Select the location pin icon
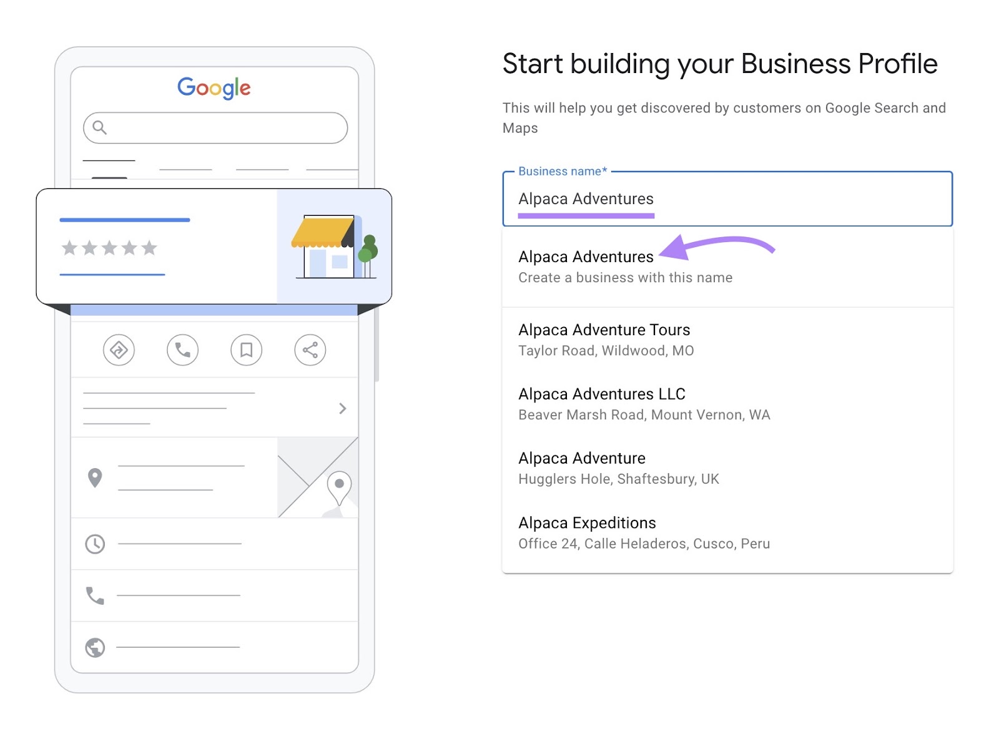 coord(95,477)
